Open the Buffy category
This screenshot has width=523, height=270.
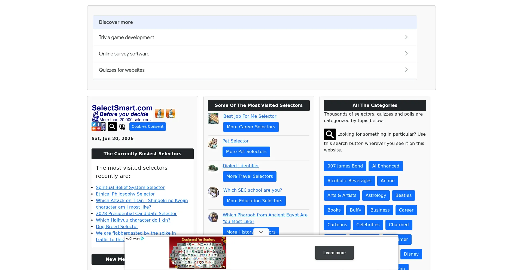tap(355, 210)
